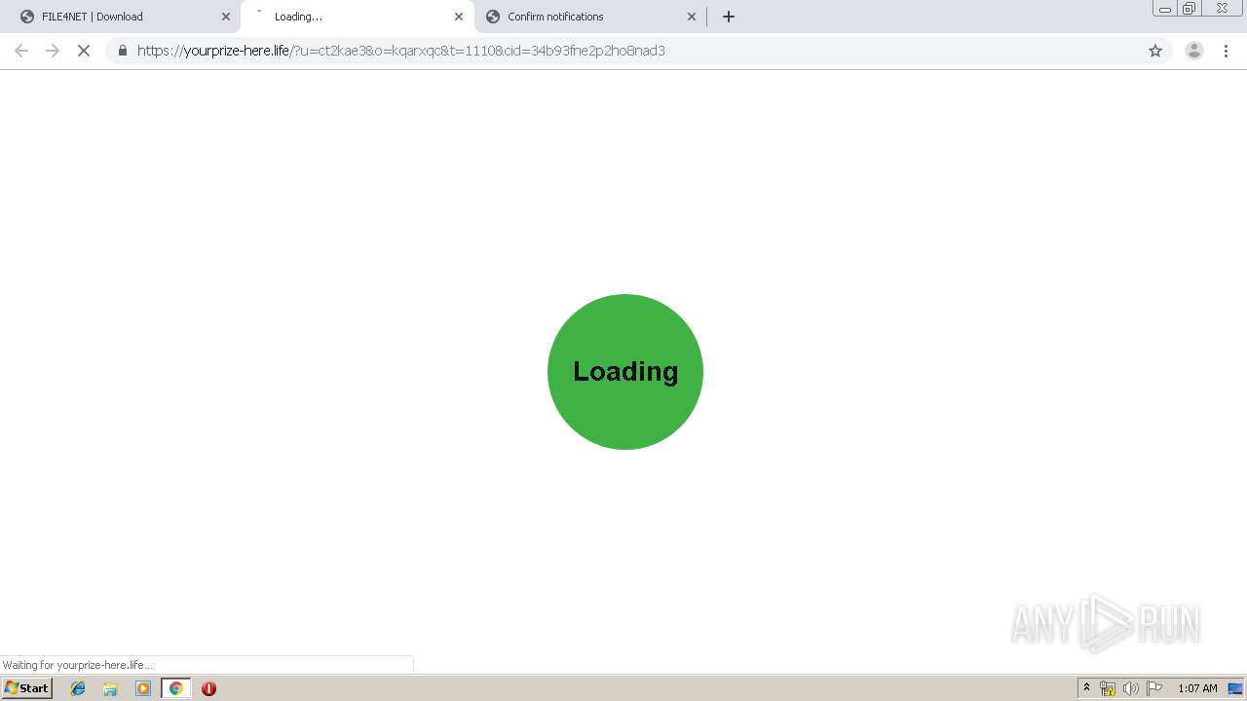
Task: View site security lock info
Action: tap(123, 51)
